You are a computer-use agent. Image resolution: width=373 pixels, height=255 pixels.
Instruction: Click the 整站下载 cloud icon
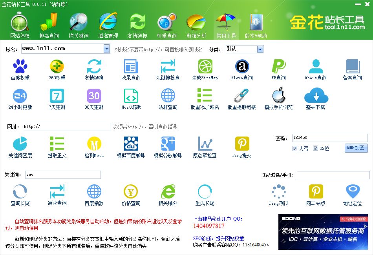pyautogui.click(x=316, y=95)
